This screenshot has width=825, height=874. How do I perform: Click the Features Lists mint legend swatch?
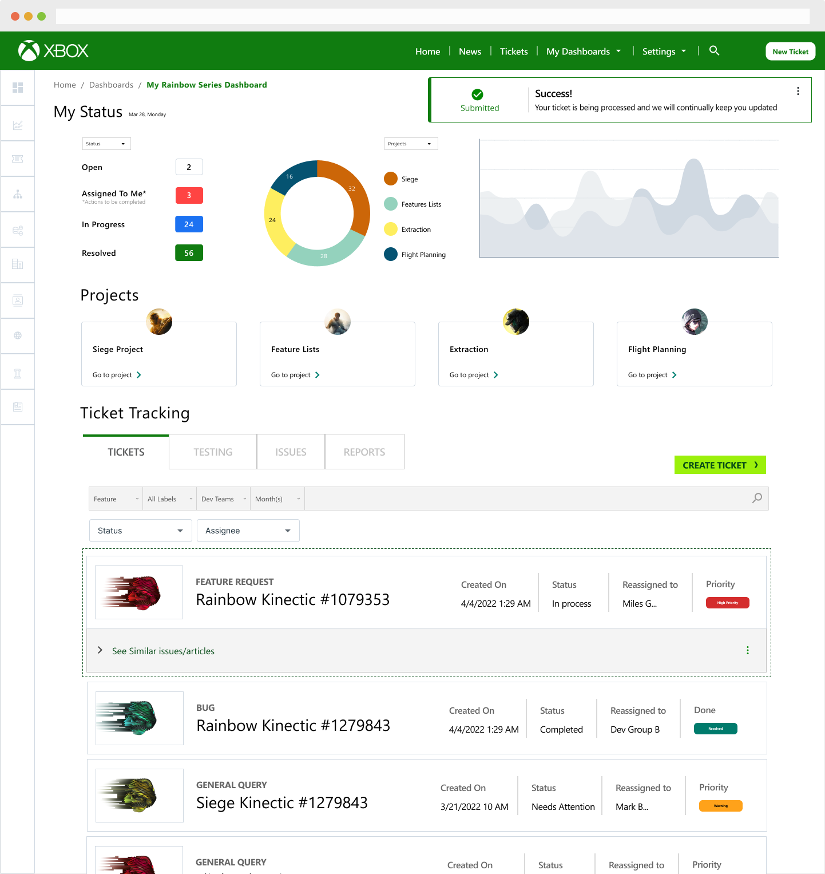coord(391,204)
